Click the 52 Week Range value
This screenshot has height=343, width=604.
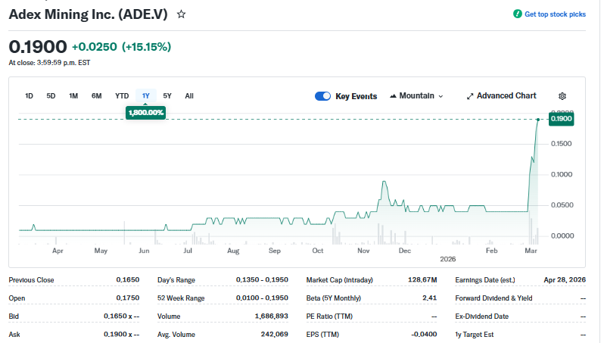(262, 298)
